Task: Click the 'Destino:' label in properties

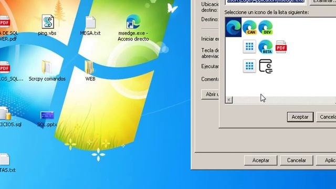Action: coord(210,19)
